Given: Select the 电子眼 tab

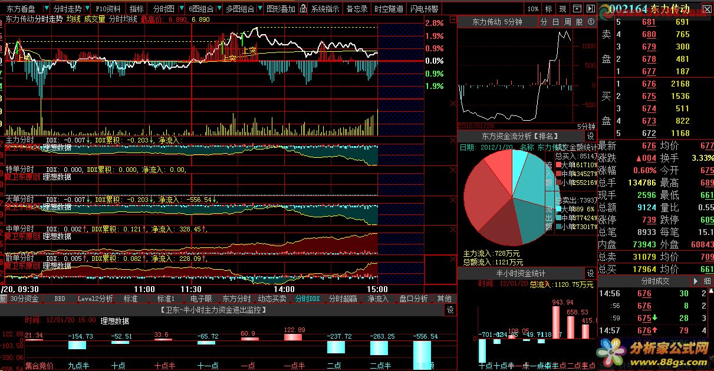Looking at the screenshot, I should [x=201, y=299].
